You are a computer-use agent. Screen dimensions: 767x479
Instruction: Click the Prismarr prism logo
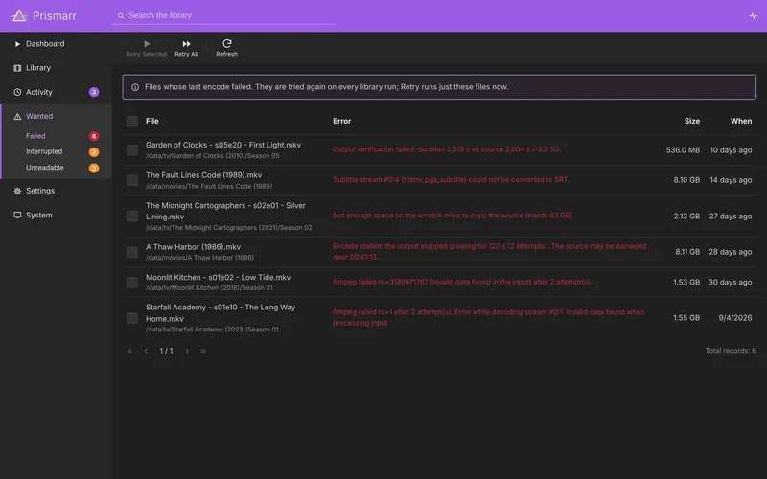pyautogui.click(x=19, y=15)
